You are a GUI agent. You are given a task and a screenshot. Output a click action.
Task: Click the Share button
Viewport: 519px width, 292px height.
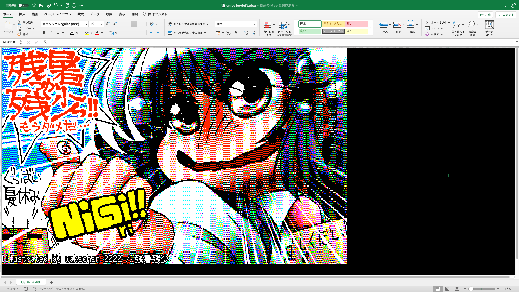[485, 15]
